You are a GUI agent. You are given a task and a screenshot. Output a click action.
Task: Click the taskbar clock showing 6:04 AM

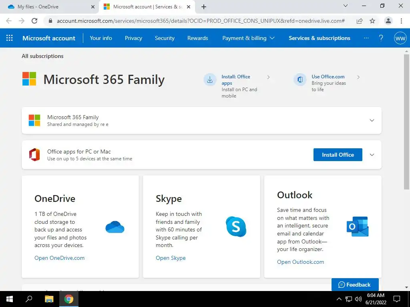376,299
